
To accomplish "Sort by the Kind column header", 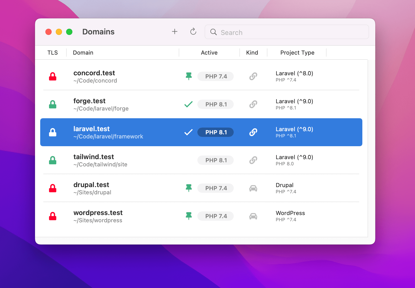I will (252, 53).
